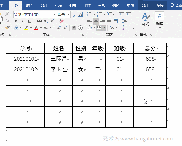
Task: Open Font dialog launcher
Action: (x=83, y=35)
